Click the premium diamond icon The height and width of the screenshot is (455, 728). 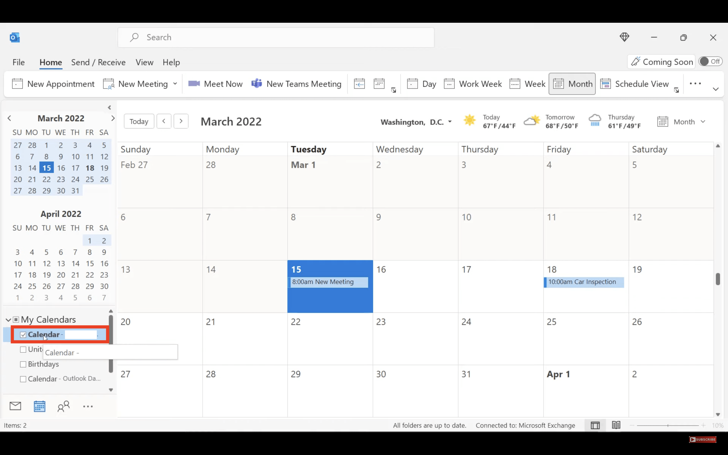pos(625,37)
